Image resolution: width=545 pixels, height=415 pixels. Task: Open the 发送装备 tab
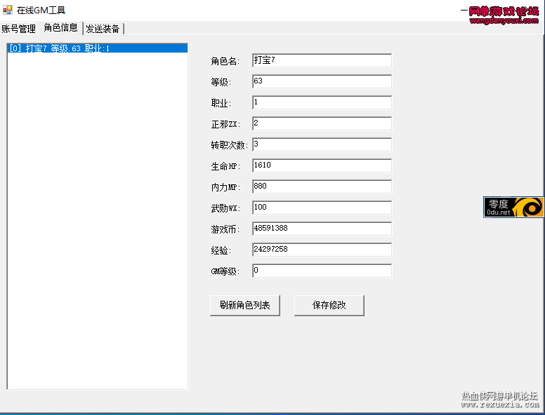point(103,29)
